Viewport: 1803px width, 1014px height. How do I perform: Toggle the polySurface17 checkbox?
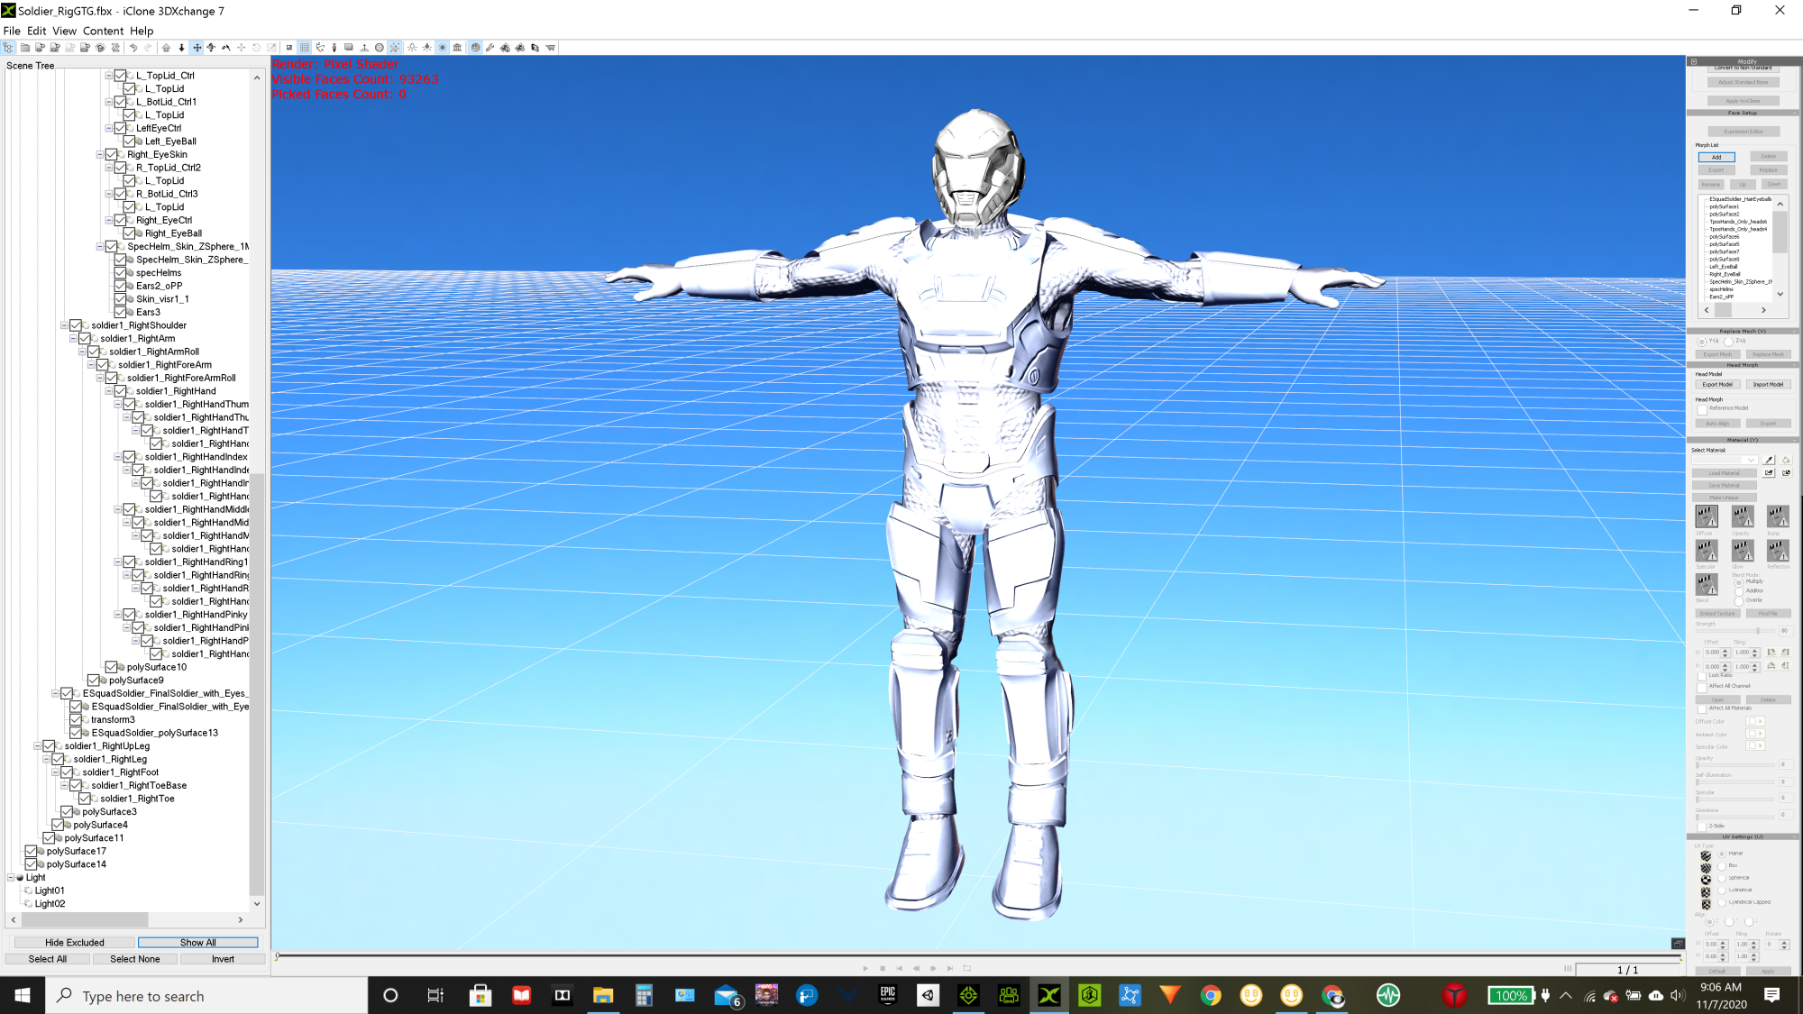(x=31, y=851)
